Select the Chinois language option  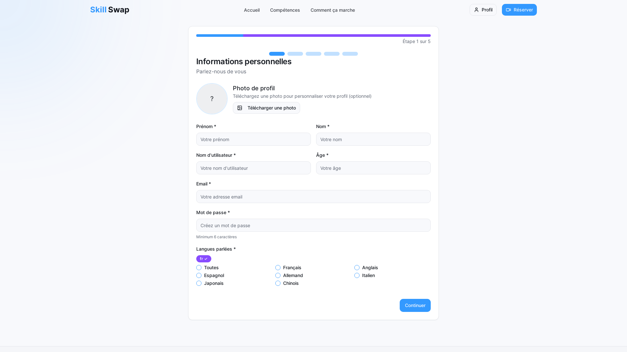point(278,283)
